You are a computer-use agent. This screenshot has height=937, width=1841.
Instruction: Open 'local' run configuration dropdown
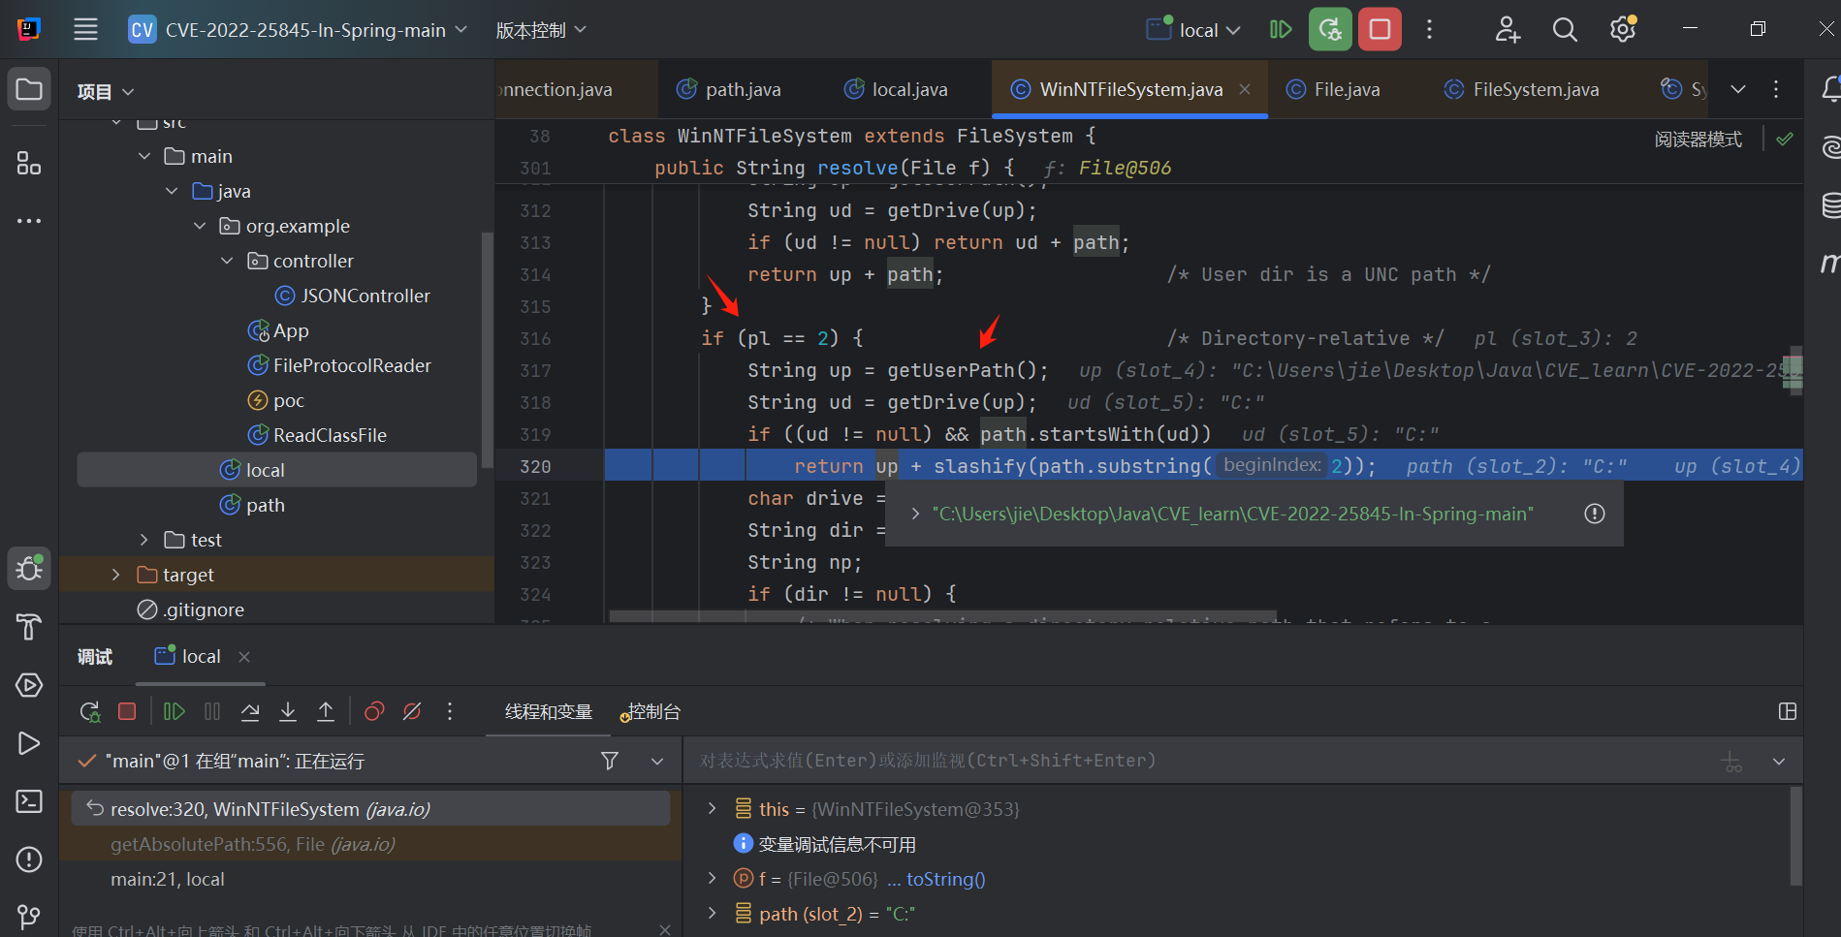coord(1193,30)
